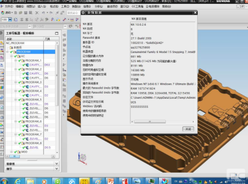Open the Paint palette taskbar icon
The image size is (248, 184).
(x=98, y=181)
